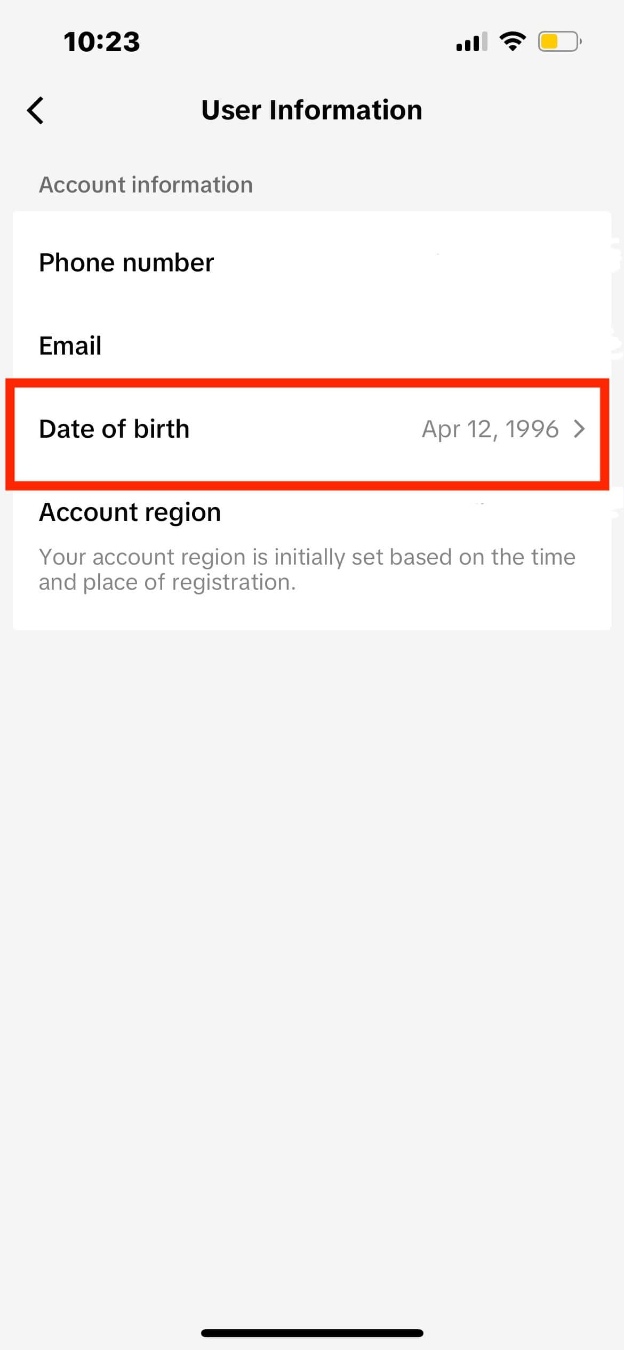
Task: Tap the Wi-Fi status icon
Action: (513, 41)
